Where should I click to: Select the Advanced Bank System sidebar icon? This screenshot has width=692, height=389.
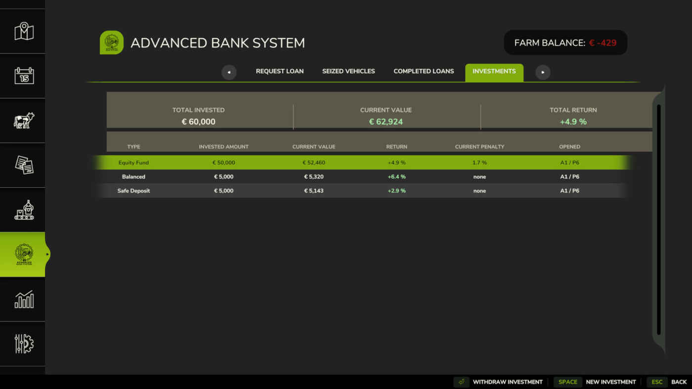pyautogui.click(x=23, y=254)
